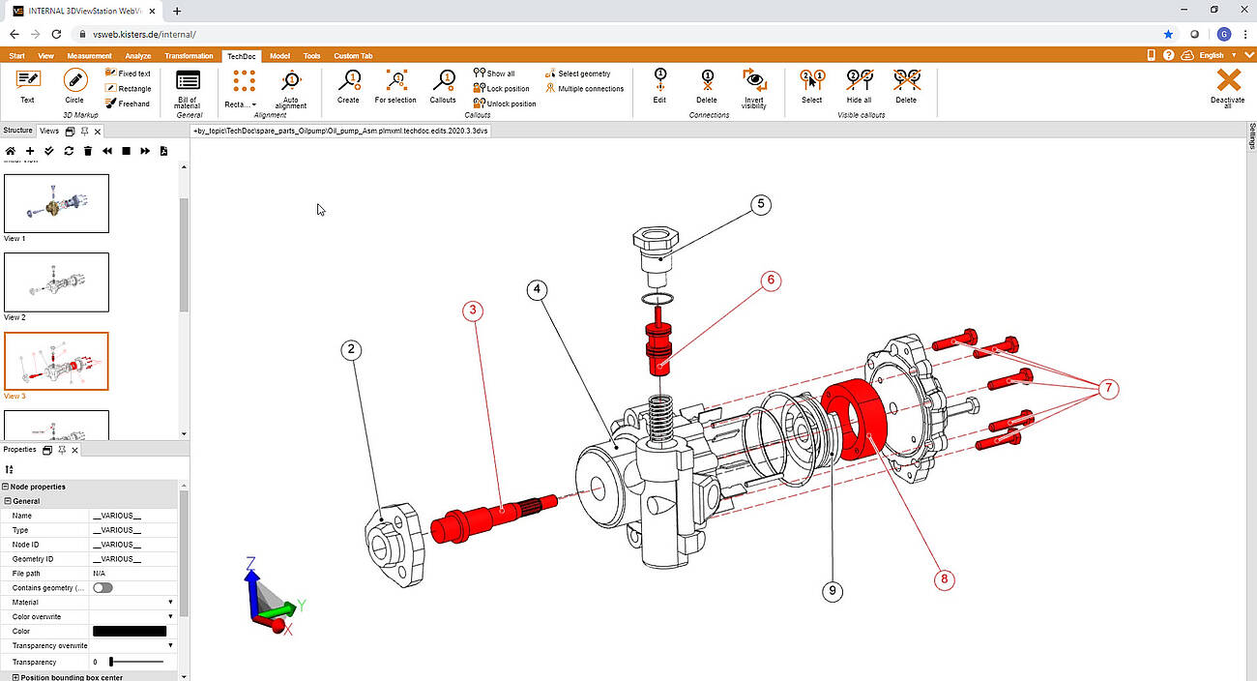Click Deactivate all

1228,88
